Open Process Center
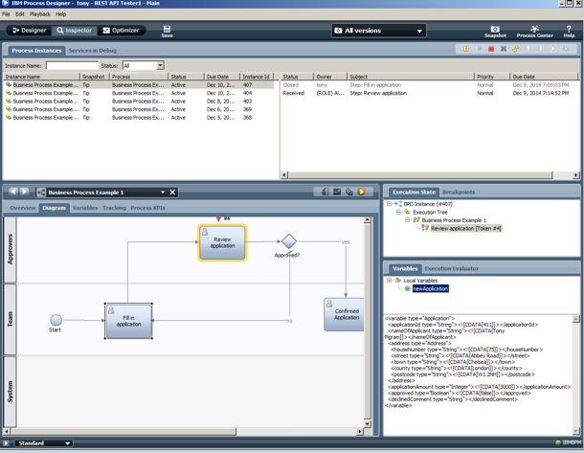The image size is (584, 453). [534, 32]
